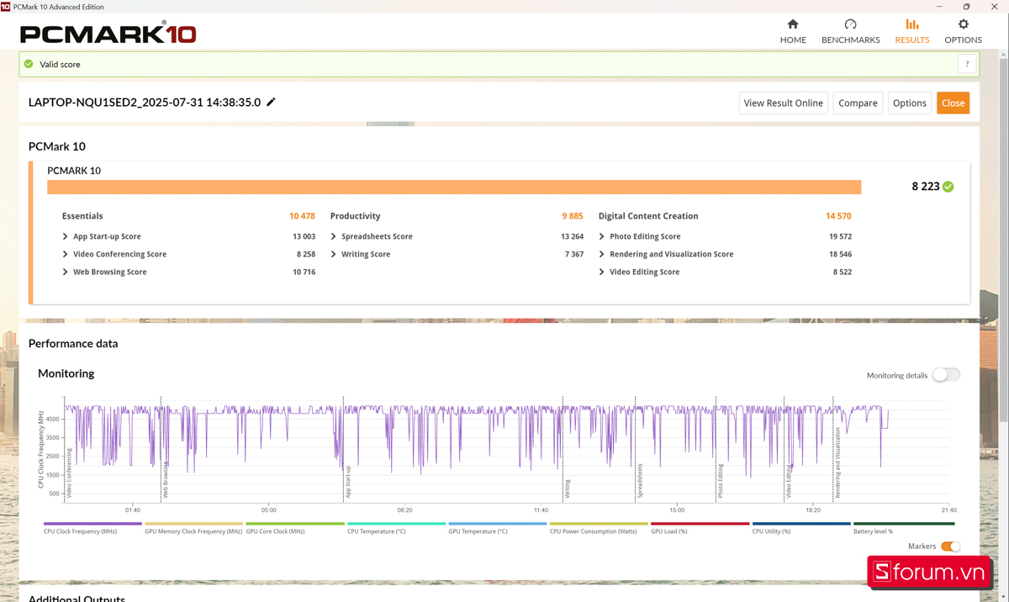The image size is (1009, 602).
Task: Click the Compare button
Action: point(858,103)
